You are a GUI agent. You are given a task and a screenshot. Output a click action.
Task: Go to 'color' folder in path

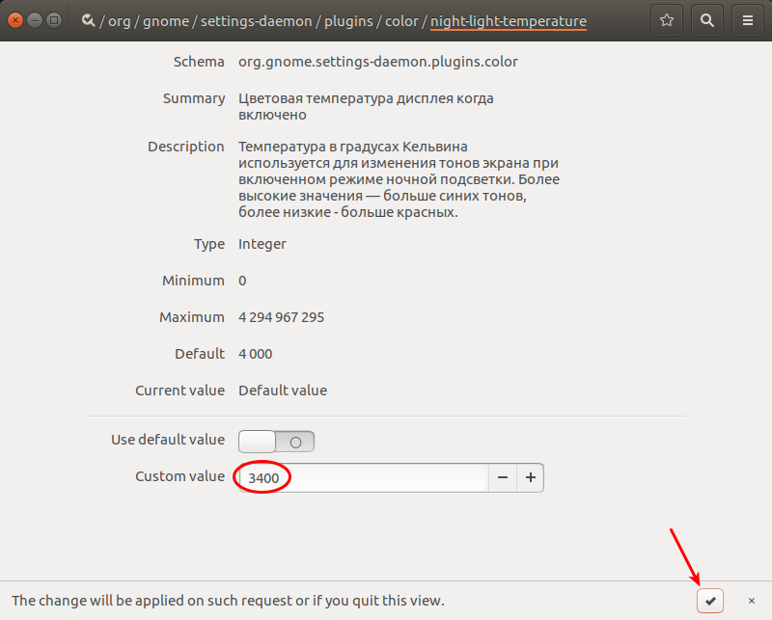click(401, 21)
